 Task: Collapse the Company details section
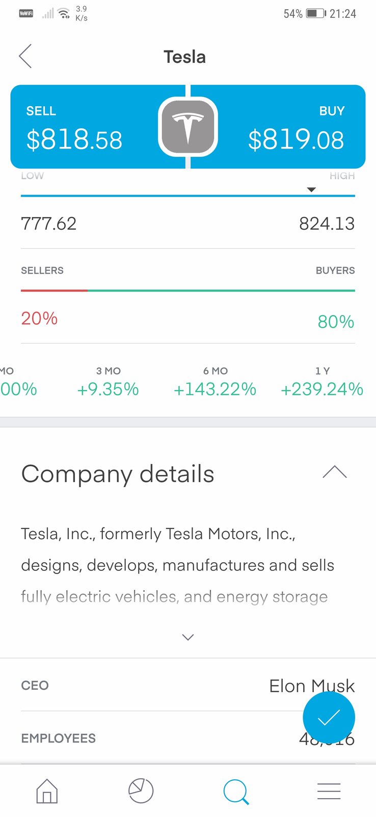click(334, 472)
